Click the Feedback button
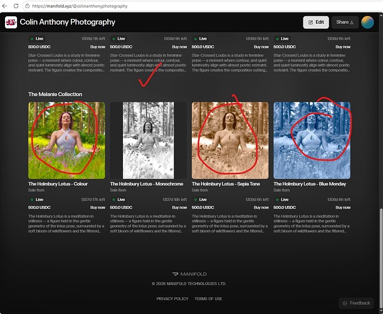 point(356,303)
